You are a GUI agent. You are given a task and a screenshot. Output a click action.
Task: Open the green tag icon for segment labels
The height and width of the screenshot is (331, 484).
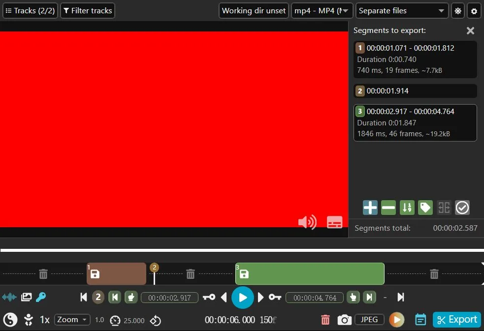click(x=425, y=208)
